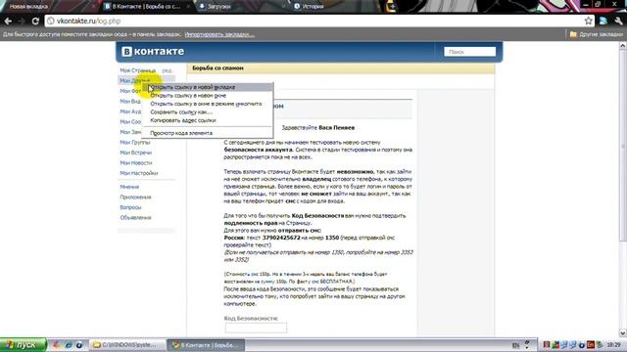Choose 'Открыть ссылку в новой вкладке' context item
Viewport: 627px width, 352px height.
coord(208,87)
